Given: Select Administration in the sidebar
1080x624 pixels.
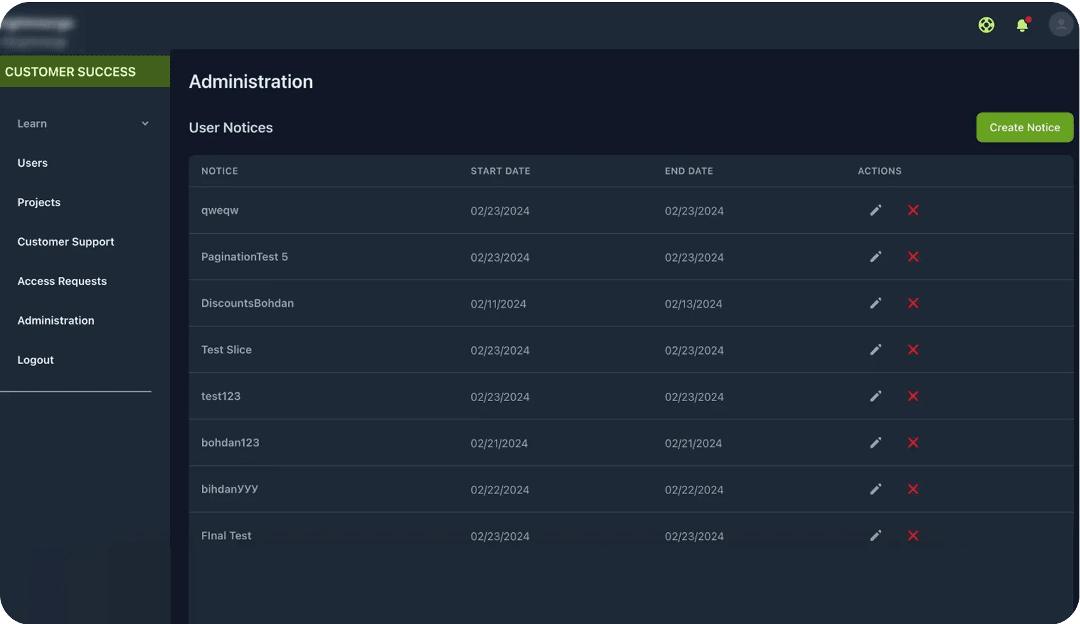Looking at the screenshot, I should tap(55, 321).
